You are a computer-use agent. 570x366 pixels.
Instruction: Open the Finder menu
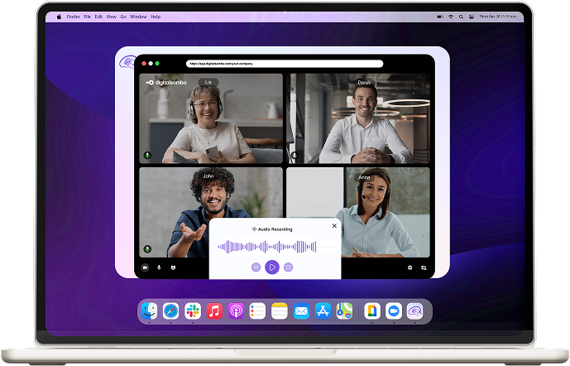[74, 17]
